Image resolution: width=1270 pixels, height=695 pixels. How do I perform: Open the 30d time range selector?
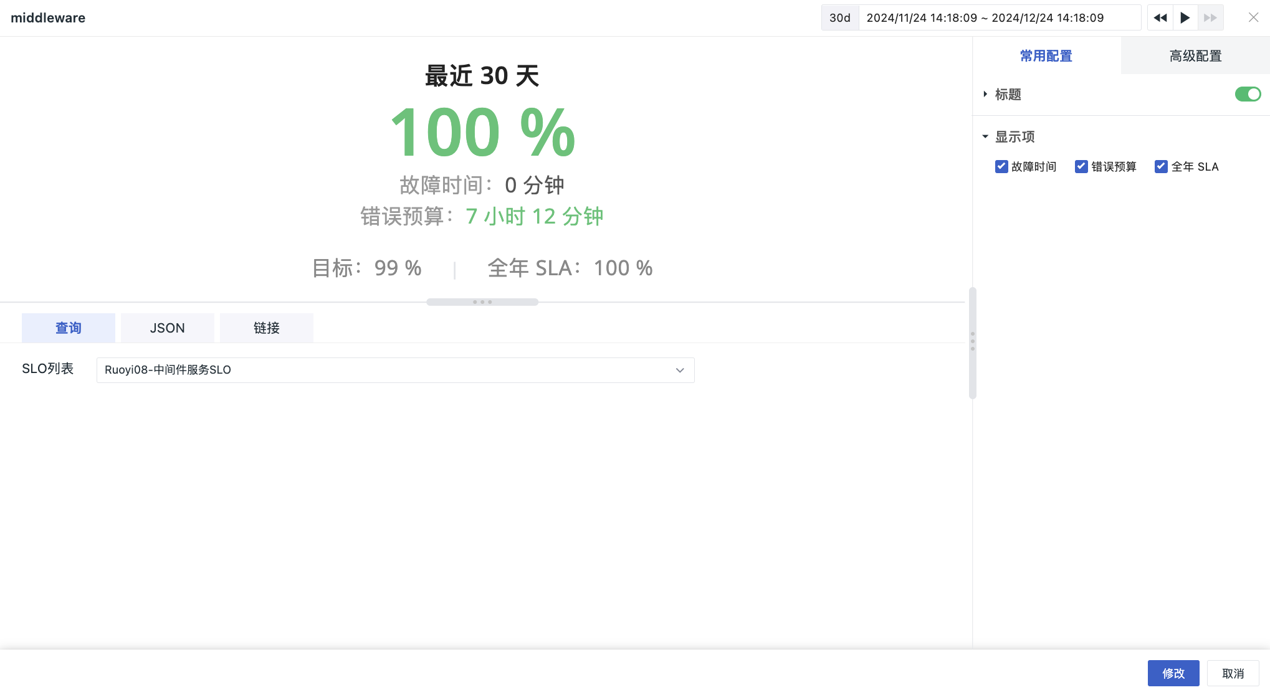point(840,18)
